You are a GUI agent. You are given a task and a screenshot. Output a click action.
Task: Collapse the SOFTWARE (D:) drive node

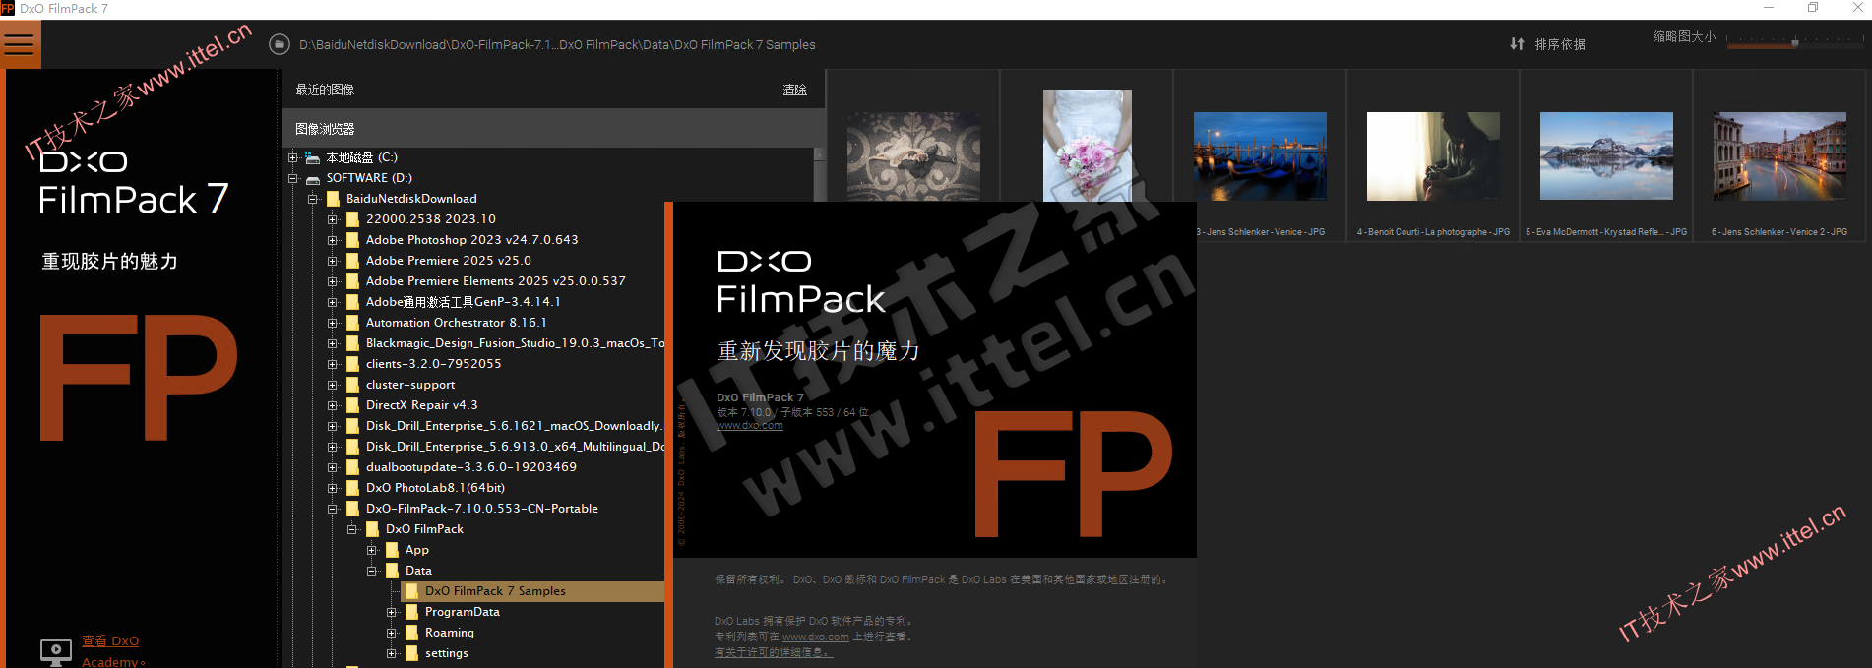click(293, 179)
